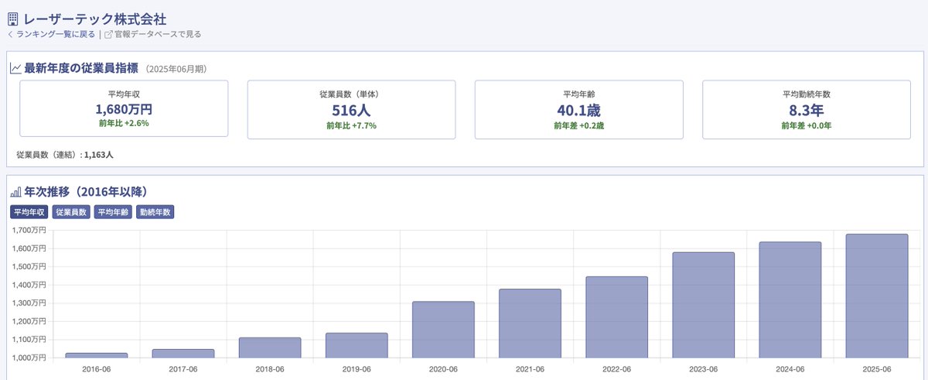Click the 2021-06 bar in chart

[530, 324]
